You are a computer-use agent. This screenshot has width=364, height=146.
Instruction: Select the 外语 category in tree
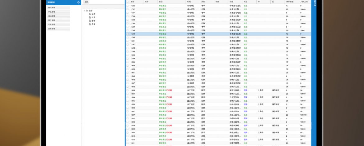(x=93, y=17)
